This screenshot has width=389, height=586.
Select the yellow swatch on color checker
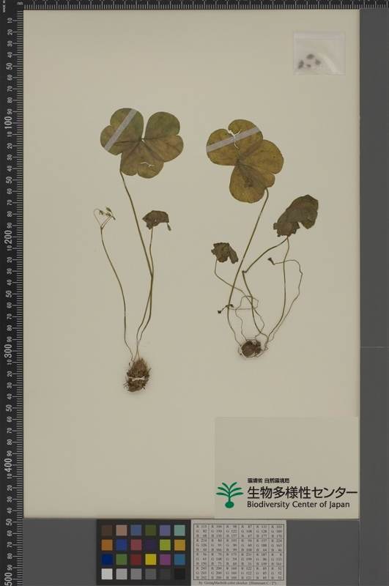point(151,560)
